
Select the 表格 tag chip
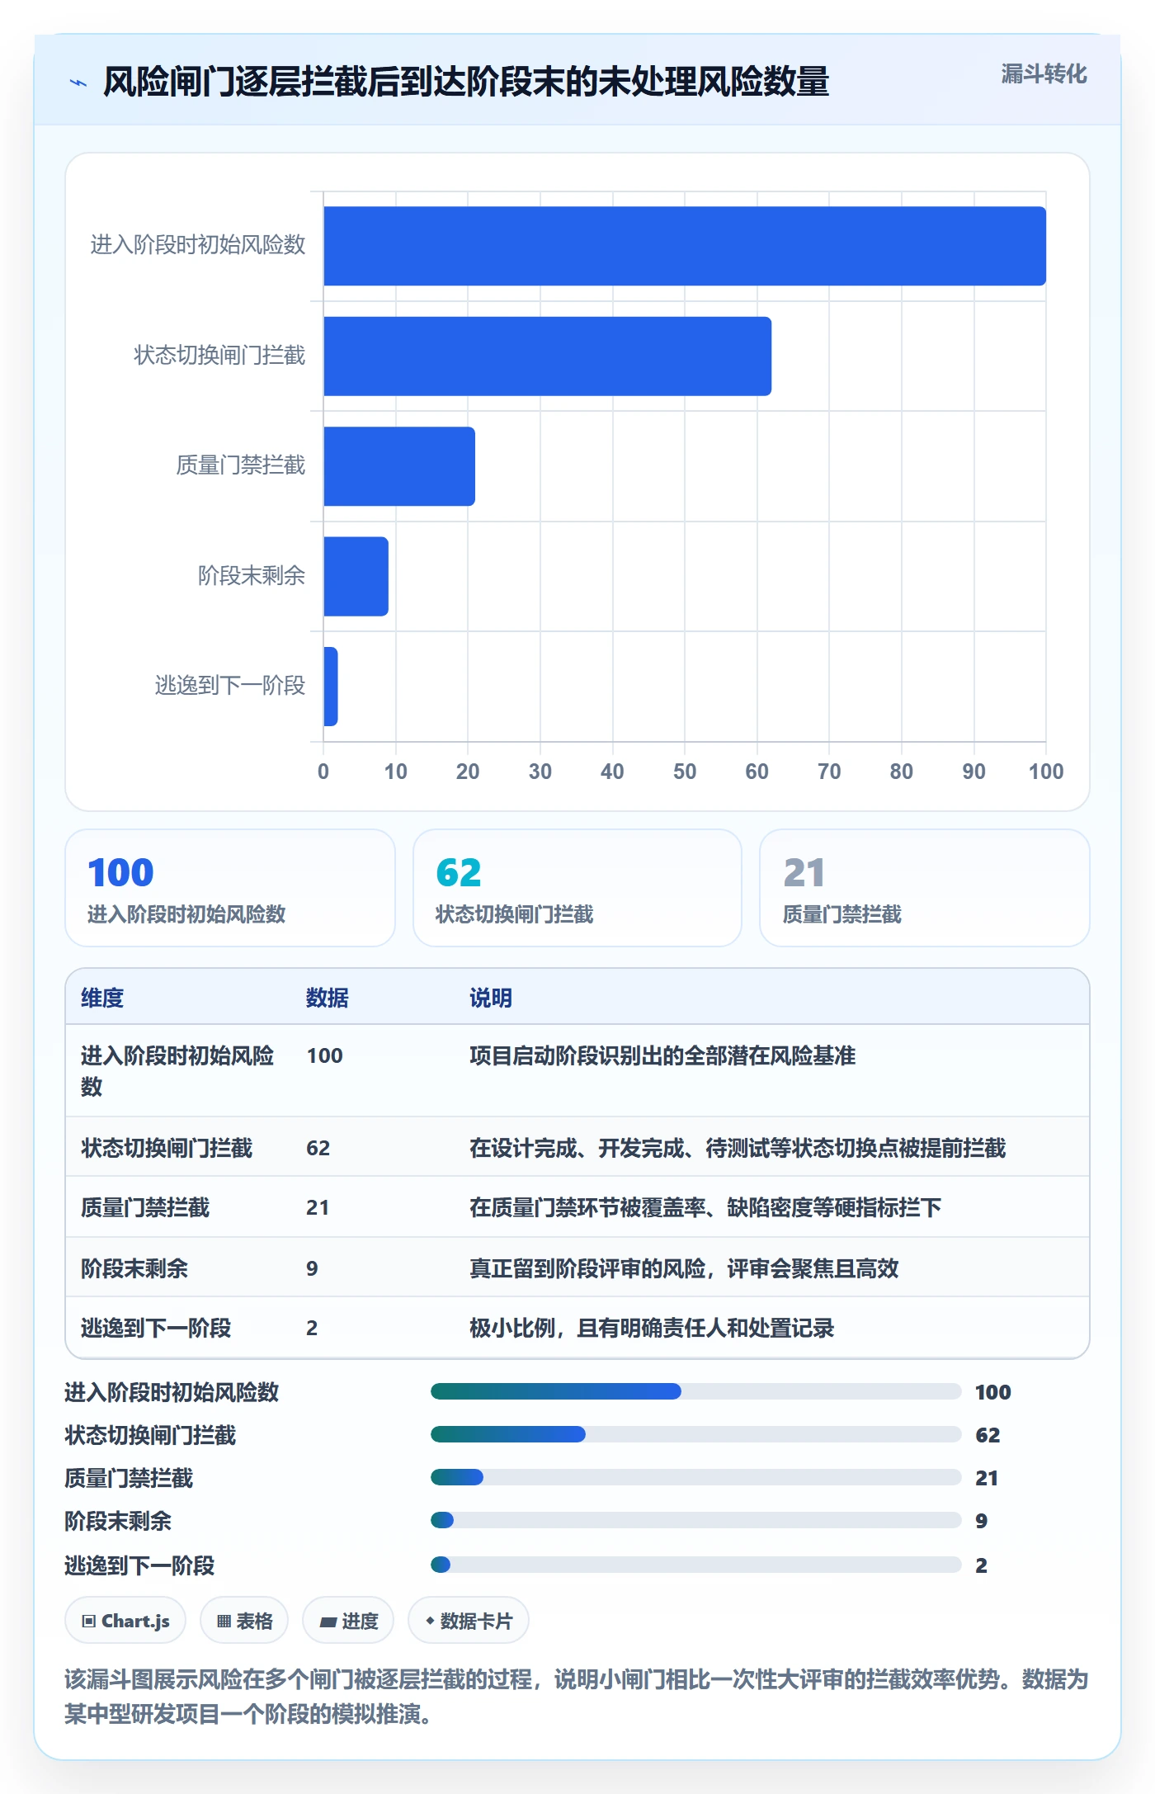(244, 1621)
